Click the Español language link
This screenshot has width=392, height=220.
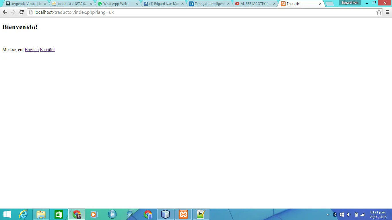(47, 50)
